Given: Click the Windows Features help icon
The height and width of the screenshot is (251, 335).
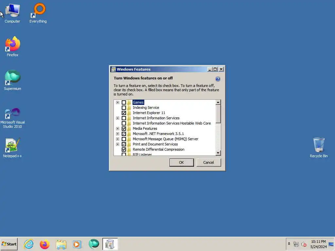Looking at the screenshot, I should click(x=218, y=79).
